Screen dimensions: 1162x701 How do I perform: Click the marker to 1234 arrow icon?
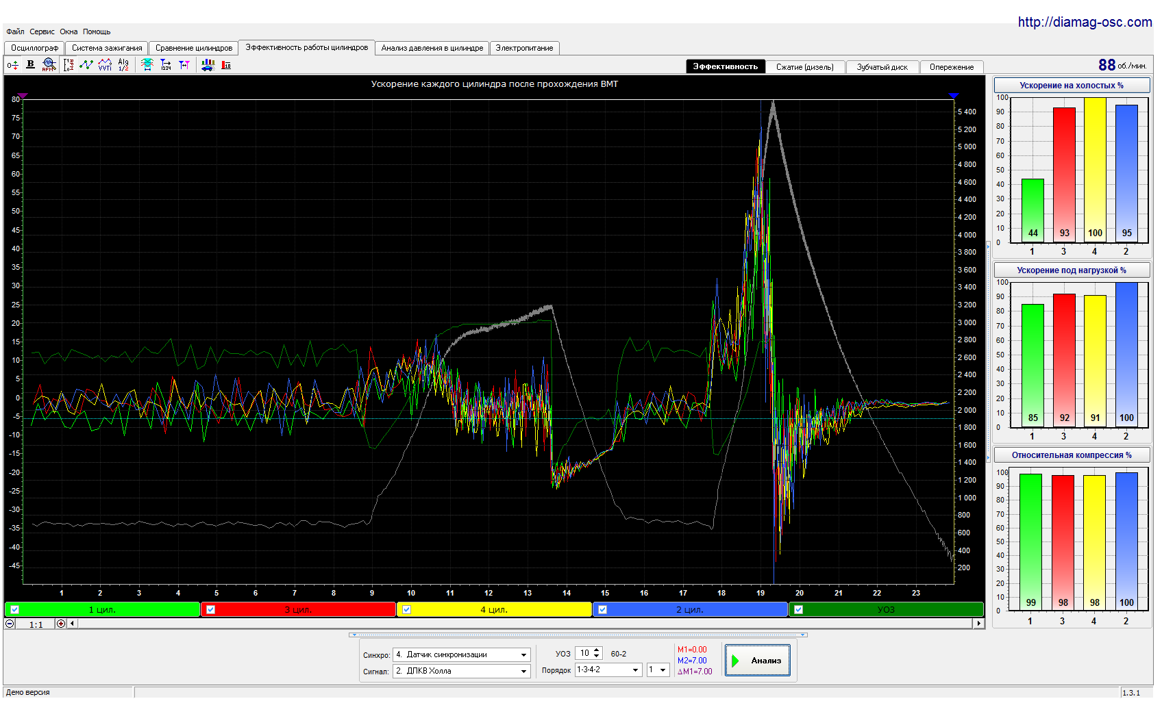point(166,64)
